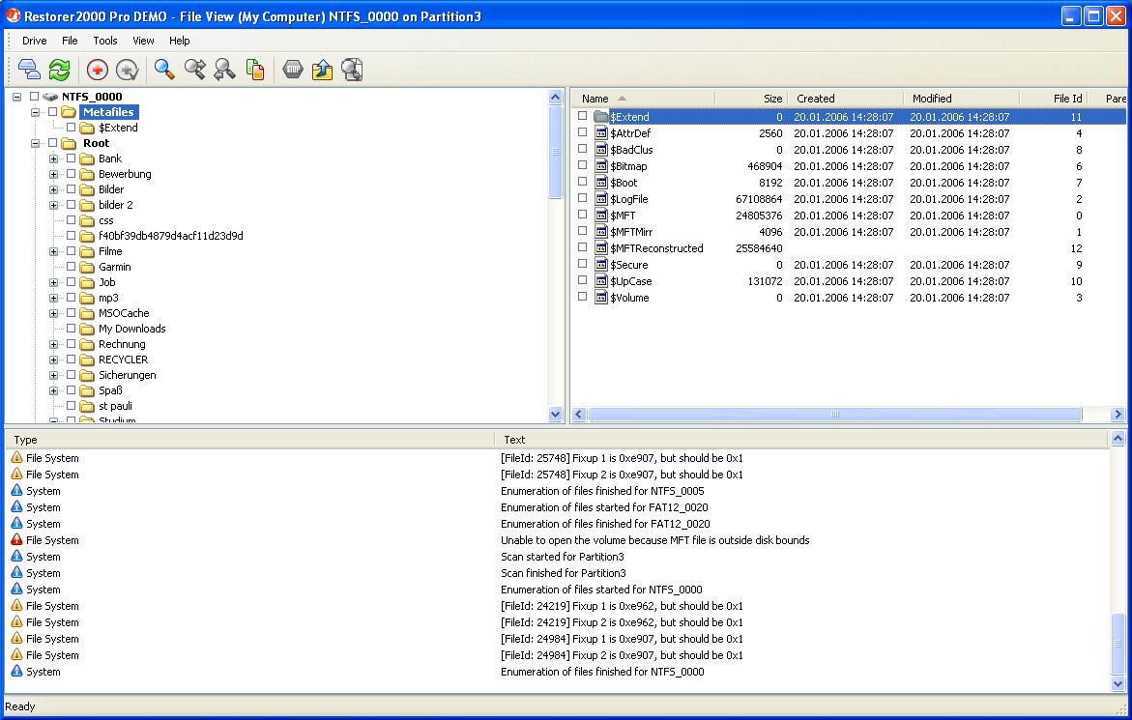Viewport: 1132px width, 720px height.
Task: Expand the bilder 2 folder node
Action: click(53, 206)
